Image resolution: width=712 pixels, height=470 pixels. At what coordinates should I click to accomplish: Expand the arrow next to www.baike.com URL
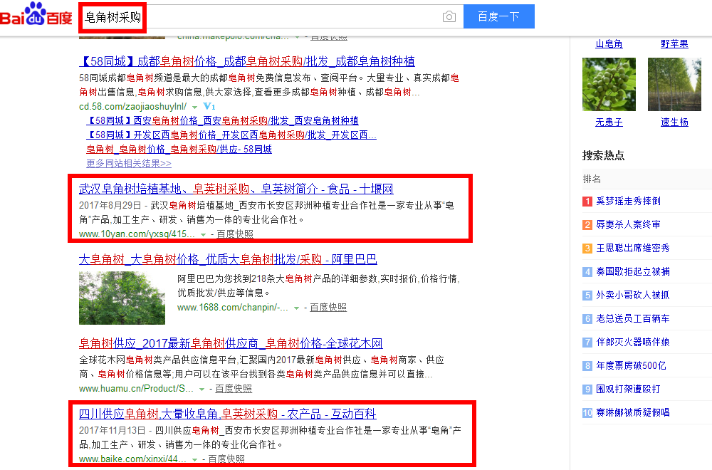tap(195, 460)
